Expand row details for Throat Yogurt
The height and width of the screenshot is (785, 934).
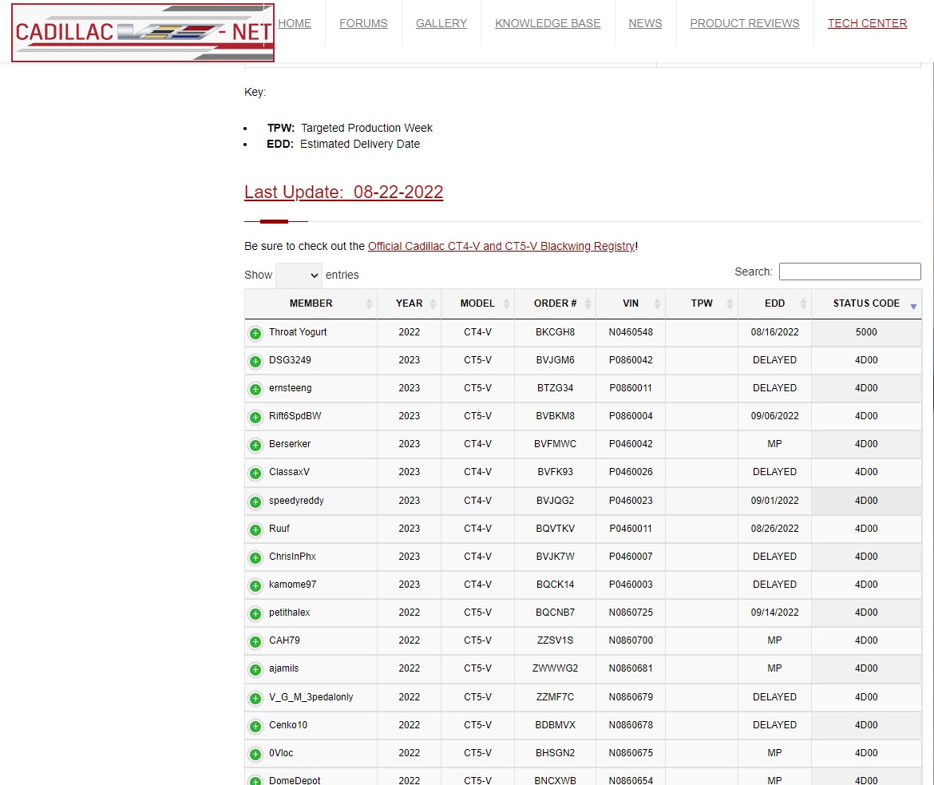[x=255, y=333]
